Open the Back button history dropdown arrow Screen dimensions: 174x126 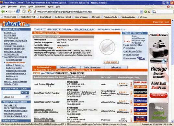click(x=6, y=12)
